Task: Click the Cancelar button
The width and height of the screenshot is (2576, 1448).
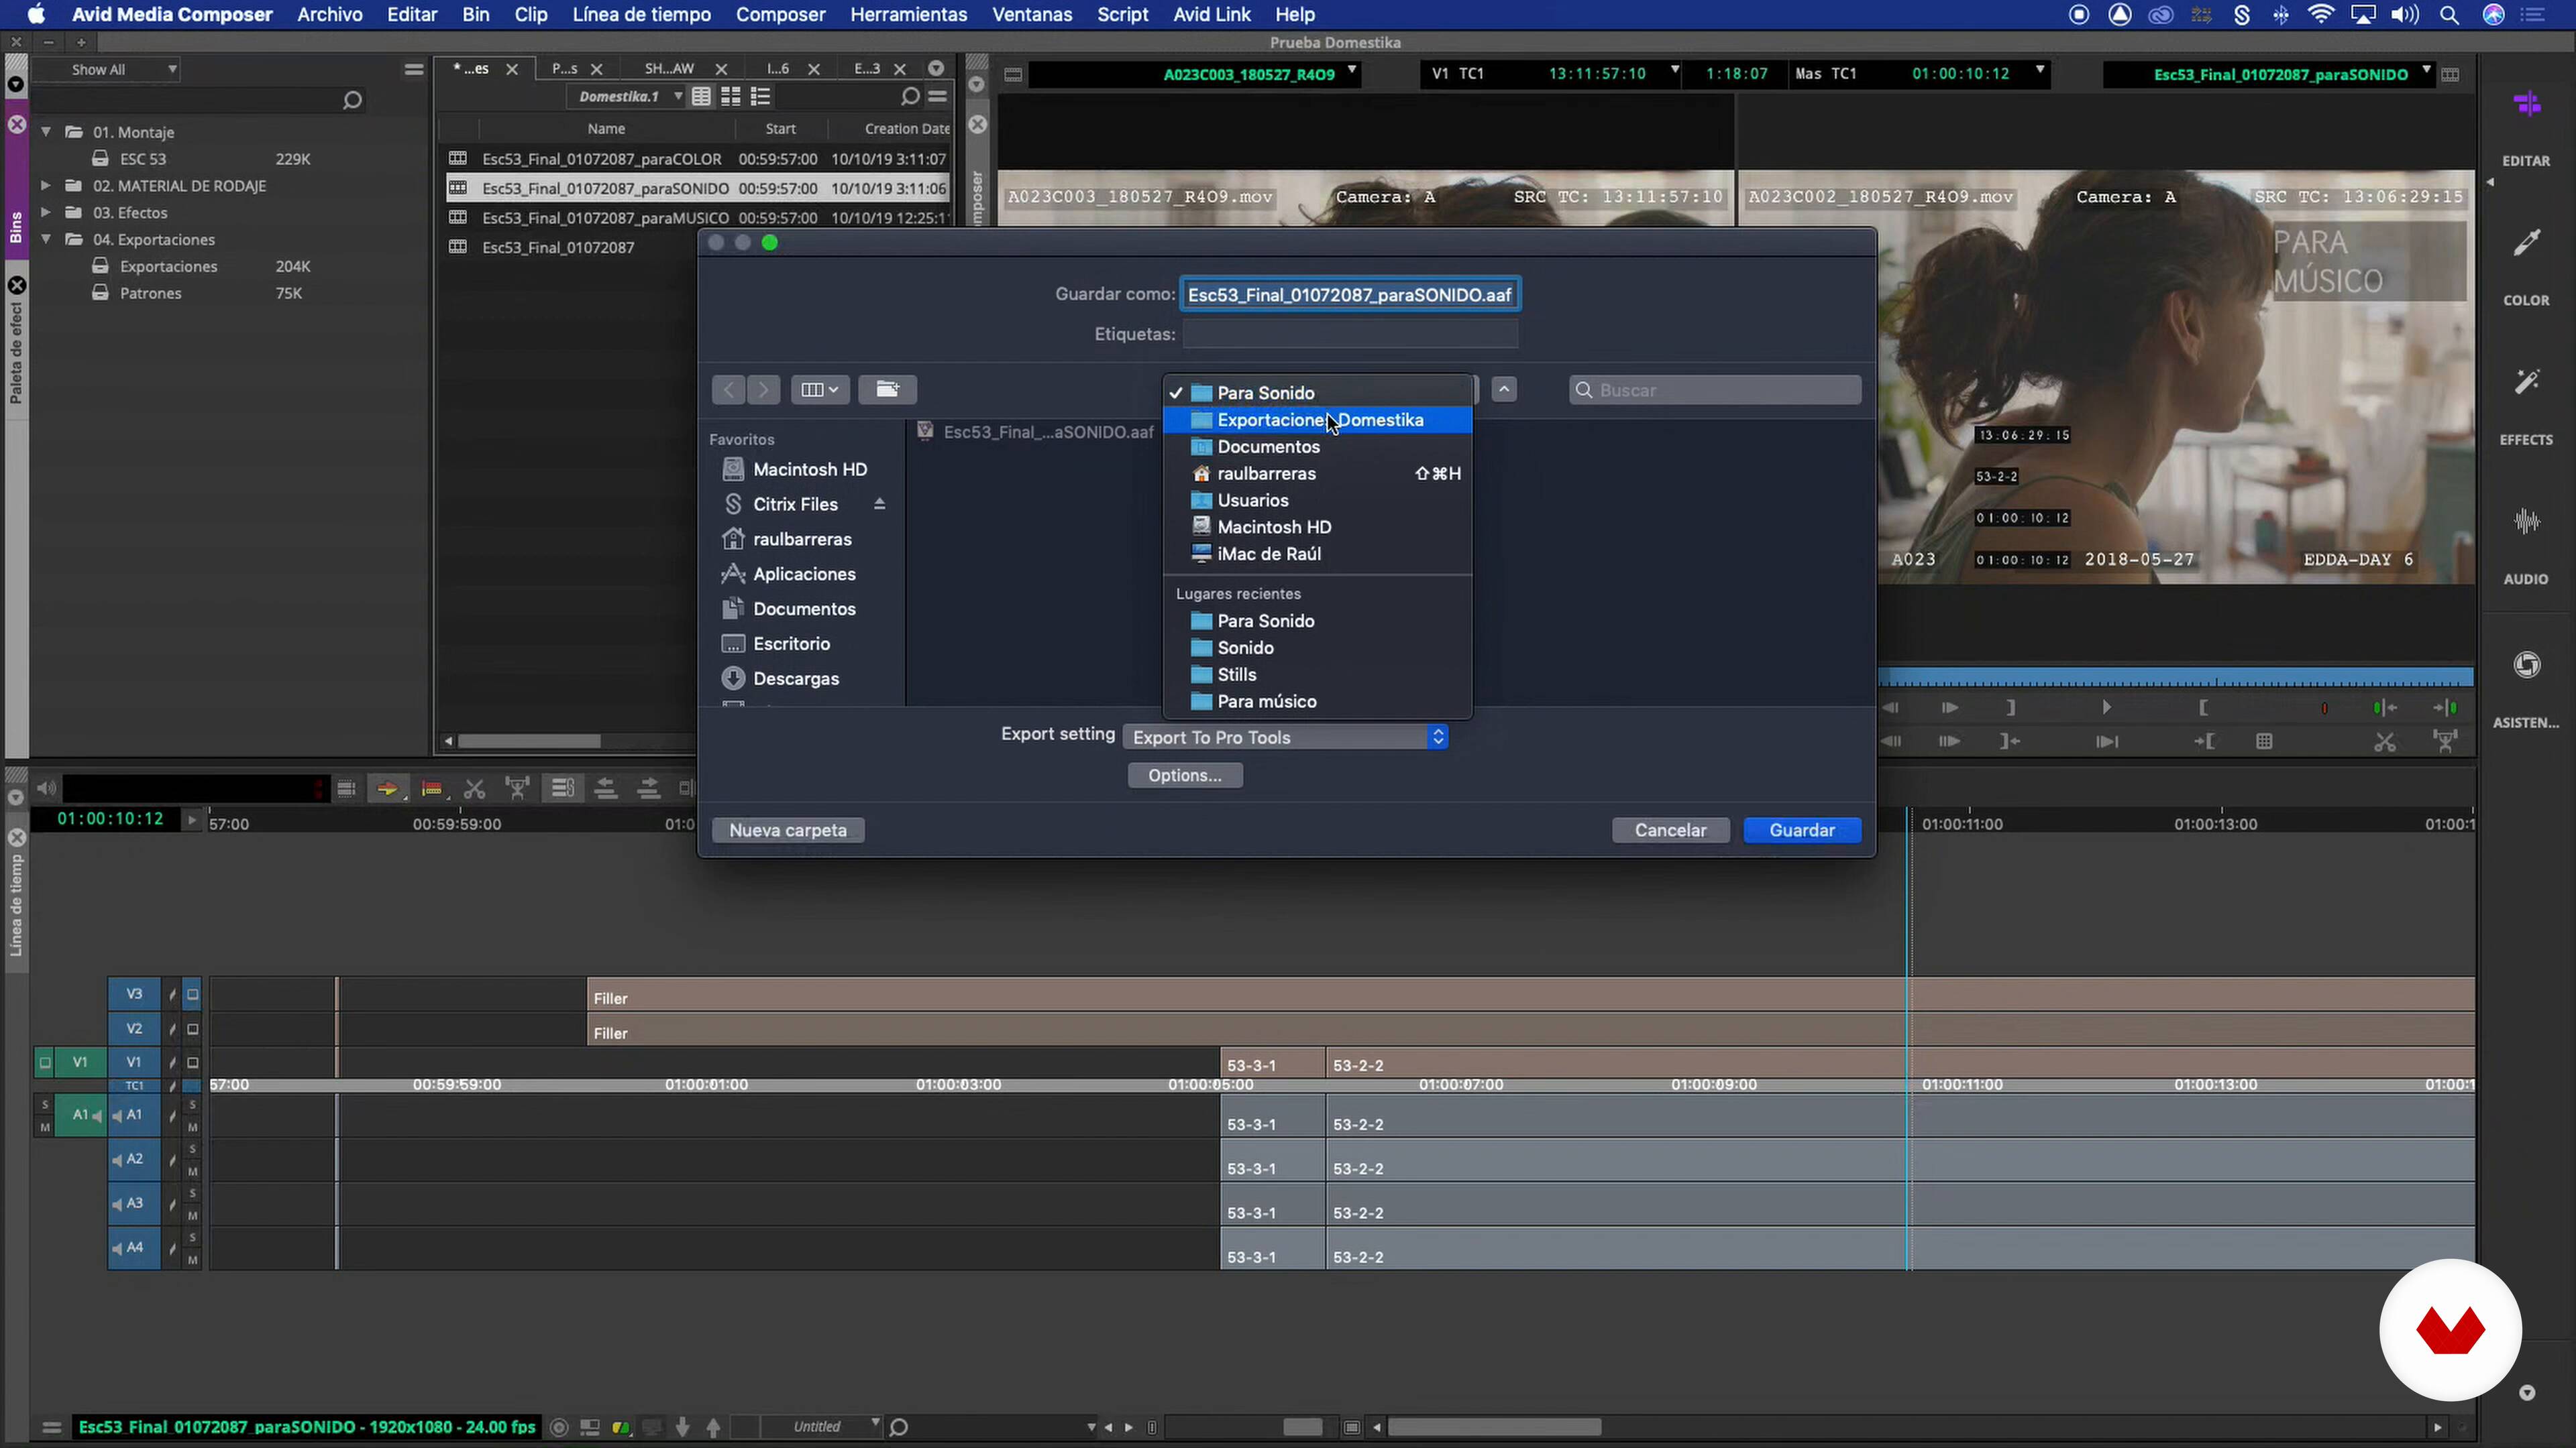Action: pyautogui.click(x=1670, y=831)
